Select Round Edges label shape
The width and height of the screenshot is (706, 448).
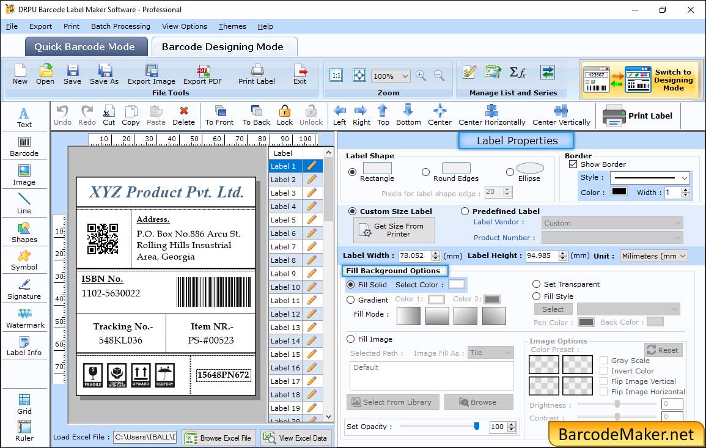tap(425, 172)
